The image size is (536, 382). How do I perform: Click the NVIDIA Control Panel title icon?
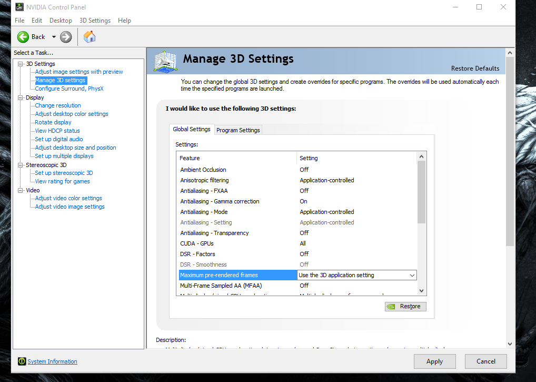(19, 7)
